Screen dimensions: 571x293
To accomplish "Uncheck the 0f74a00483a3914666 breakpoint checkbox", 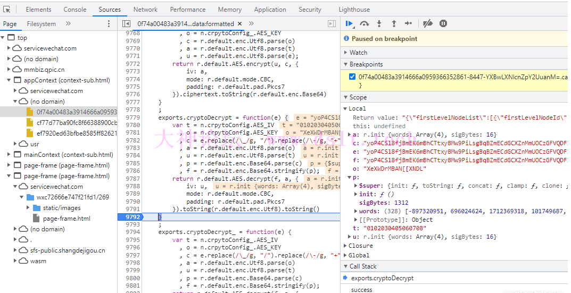I will click(352, 77).
